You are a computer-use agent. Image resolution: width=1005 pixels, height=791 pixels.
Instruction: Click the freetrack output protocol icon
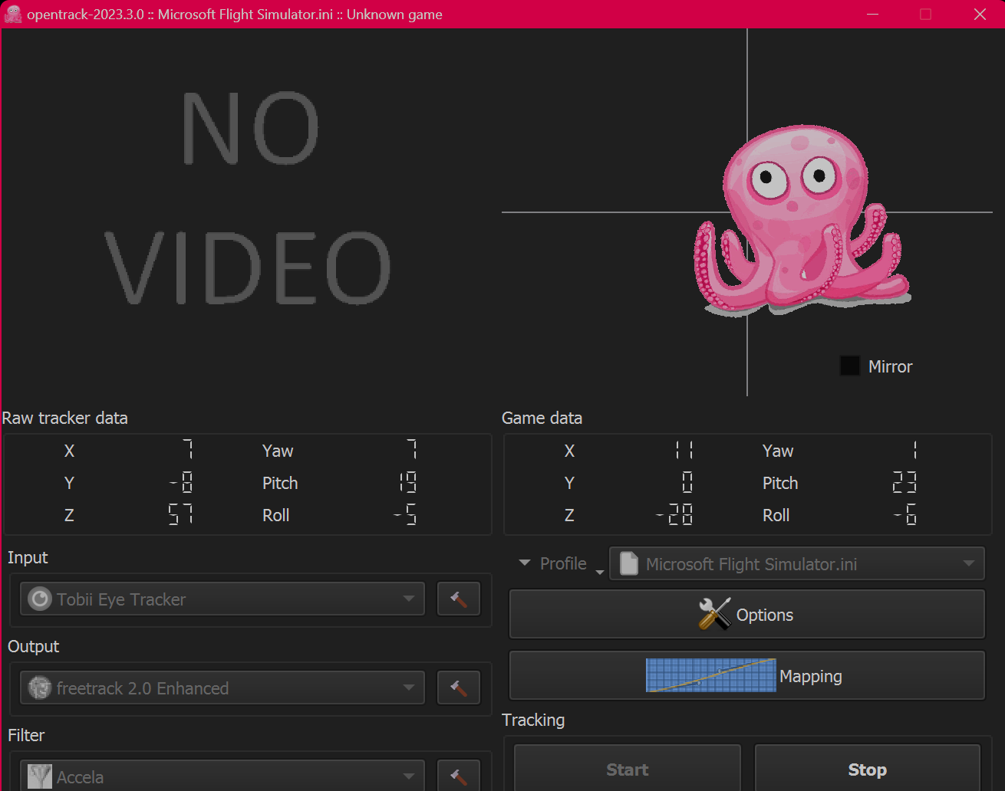click(x=40, y=688)
